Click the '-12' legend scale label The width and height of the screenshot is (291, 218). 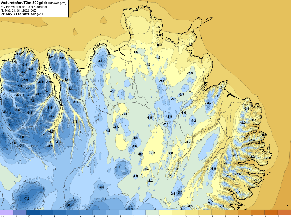[2, 216]
